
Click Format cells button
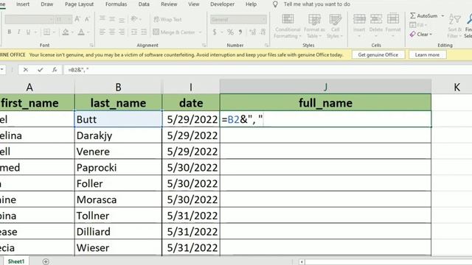coord(393,26)
